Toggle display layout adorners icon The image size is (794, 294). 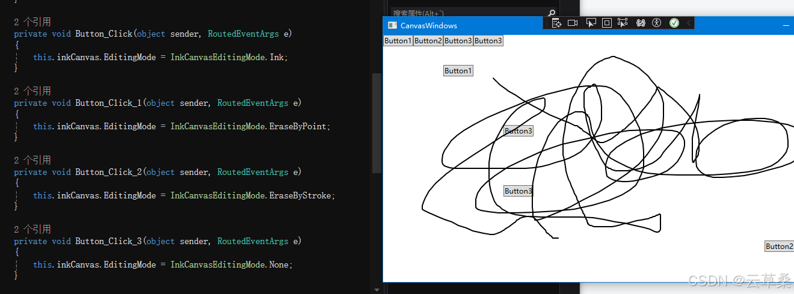(607, 23)
